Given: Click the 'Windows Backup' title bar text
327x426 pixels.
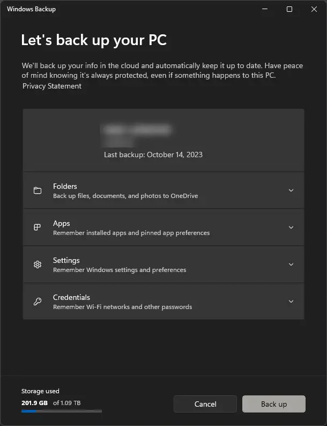Looking at the screenshot, I should click(x=31, y=9).
